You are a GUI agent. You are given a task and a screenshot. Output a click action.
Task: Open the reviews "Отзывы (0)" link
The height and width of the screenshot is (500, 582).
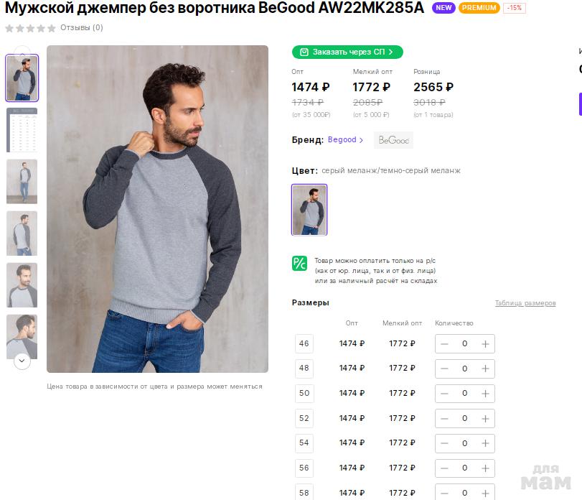(81, 28)
